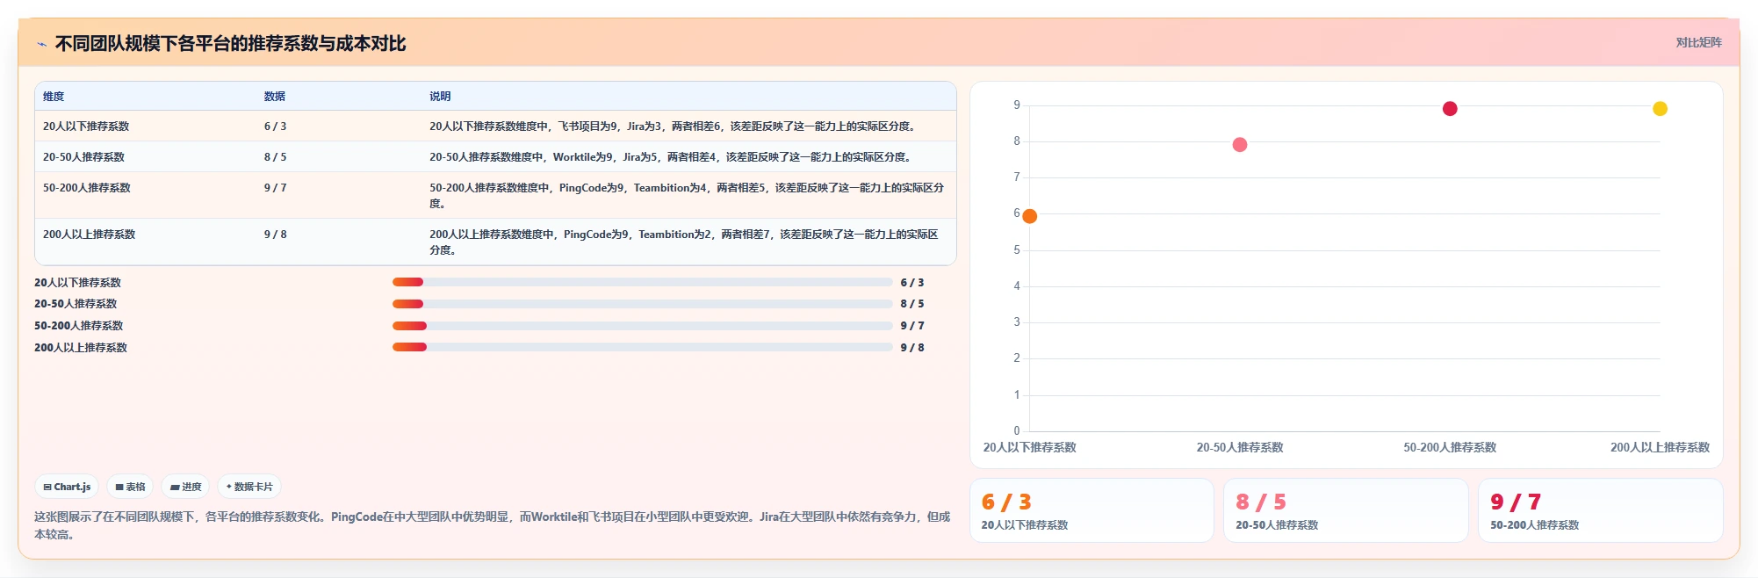
Task: Click the summary paragraph beginning 这张图展示了
Action: click(x=492, y=525)
